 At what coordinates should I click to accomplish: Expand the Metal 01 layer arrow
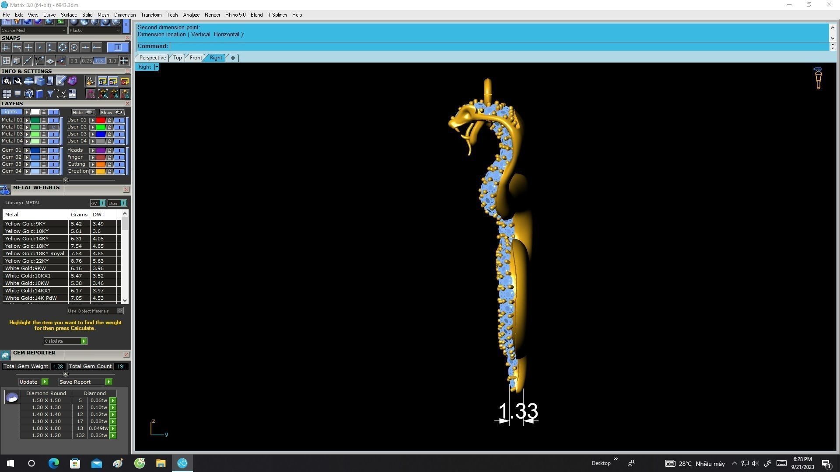point(27,120)
